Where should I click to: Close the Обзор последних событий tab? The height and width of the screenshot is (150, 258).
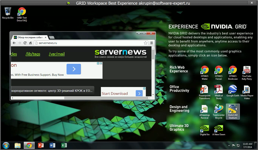point(46,37)
